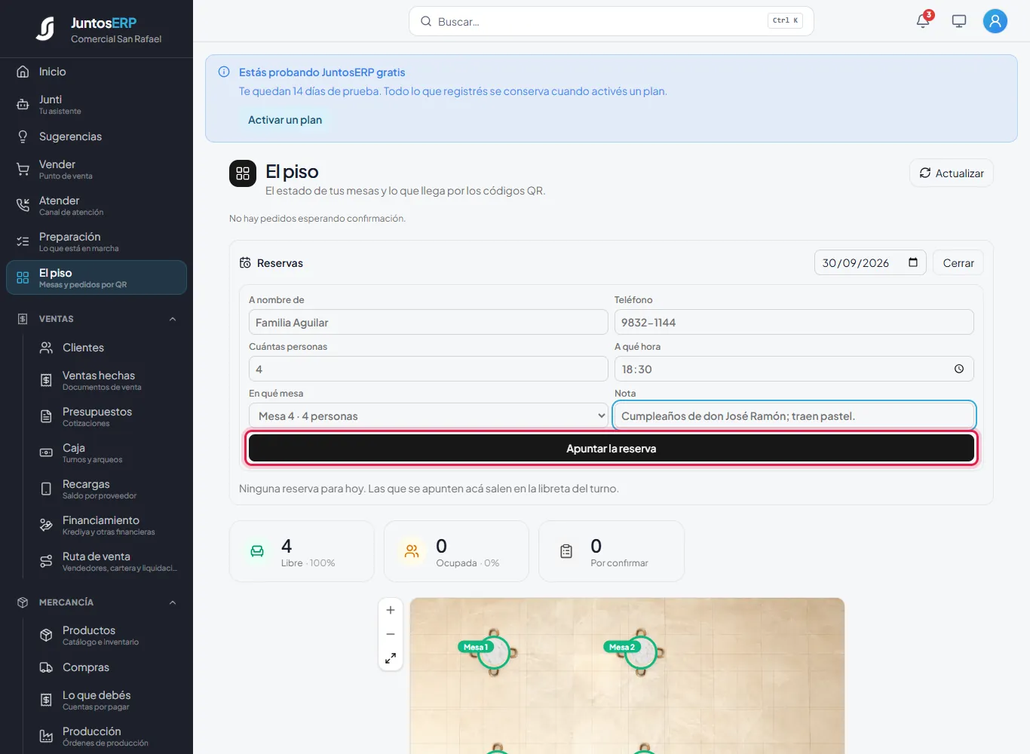Image resolution: width=1030 pixels, height=754 pixels.
Task: Open Preparación in the sidebar
Action: pos(97,241)
